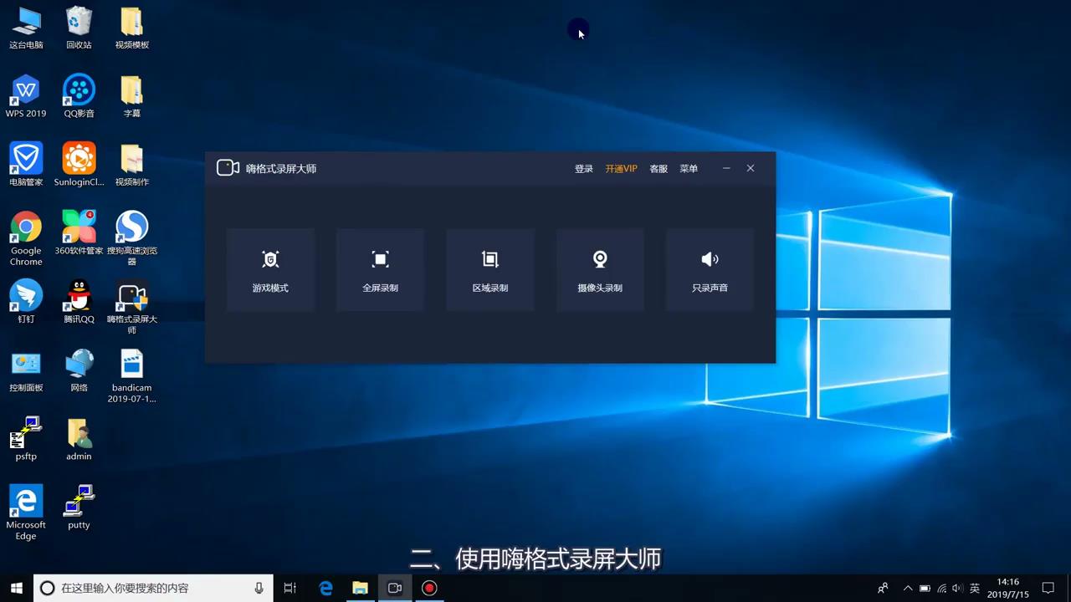Image resolution: width=1071 pixels, height=602 pixels.
Task: Launch SunloginClient shortcut
Action: (x=79, y=165)
